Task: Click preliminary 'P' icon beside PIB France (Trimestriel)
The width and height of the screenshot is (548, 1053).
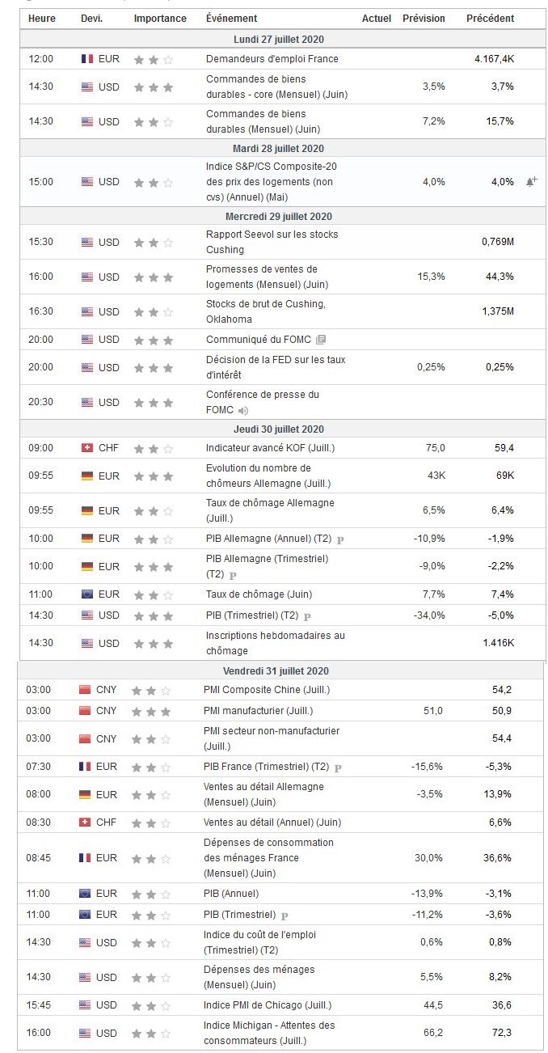Action: (x=338, y=768)
